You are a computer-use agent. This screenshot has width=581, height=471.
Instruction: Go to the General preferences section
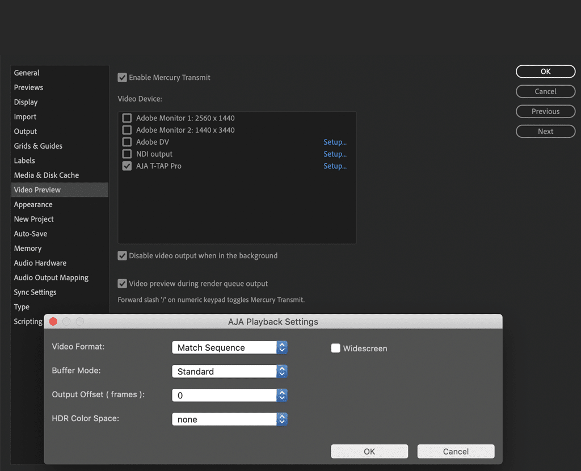point(27,73)
